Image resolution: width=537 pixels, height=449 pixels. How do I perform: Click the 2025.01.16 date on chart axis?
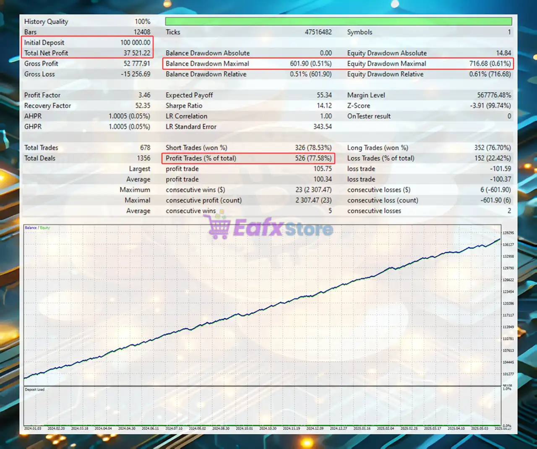pos(362,428)
